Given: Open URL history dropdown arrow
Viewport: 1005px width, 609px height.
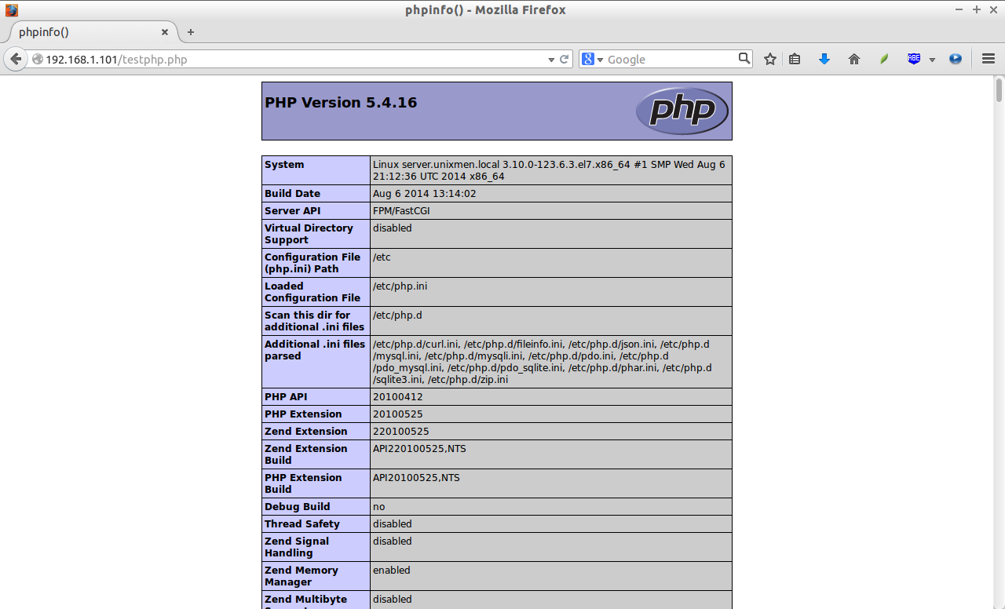Looking at the screenshot, I should click(x=551, y=60).
